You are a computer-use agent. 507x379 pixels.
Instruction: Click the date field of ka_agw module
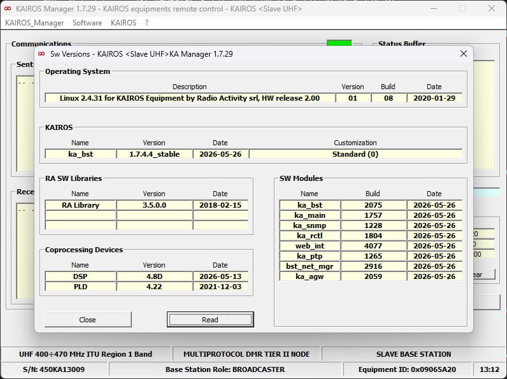pos(434,276)
